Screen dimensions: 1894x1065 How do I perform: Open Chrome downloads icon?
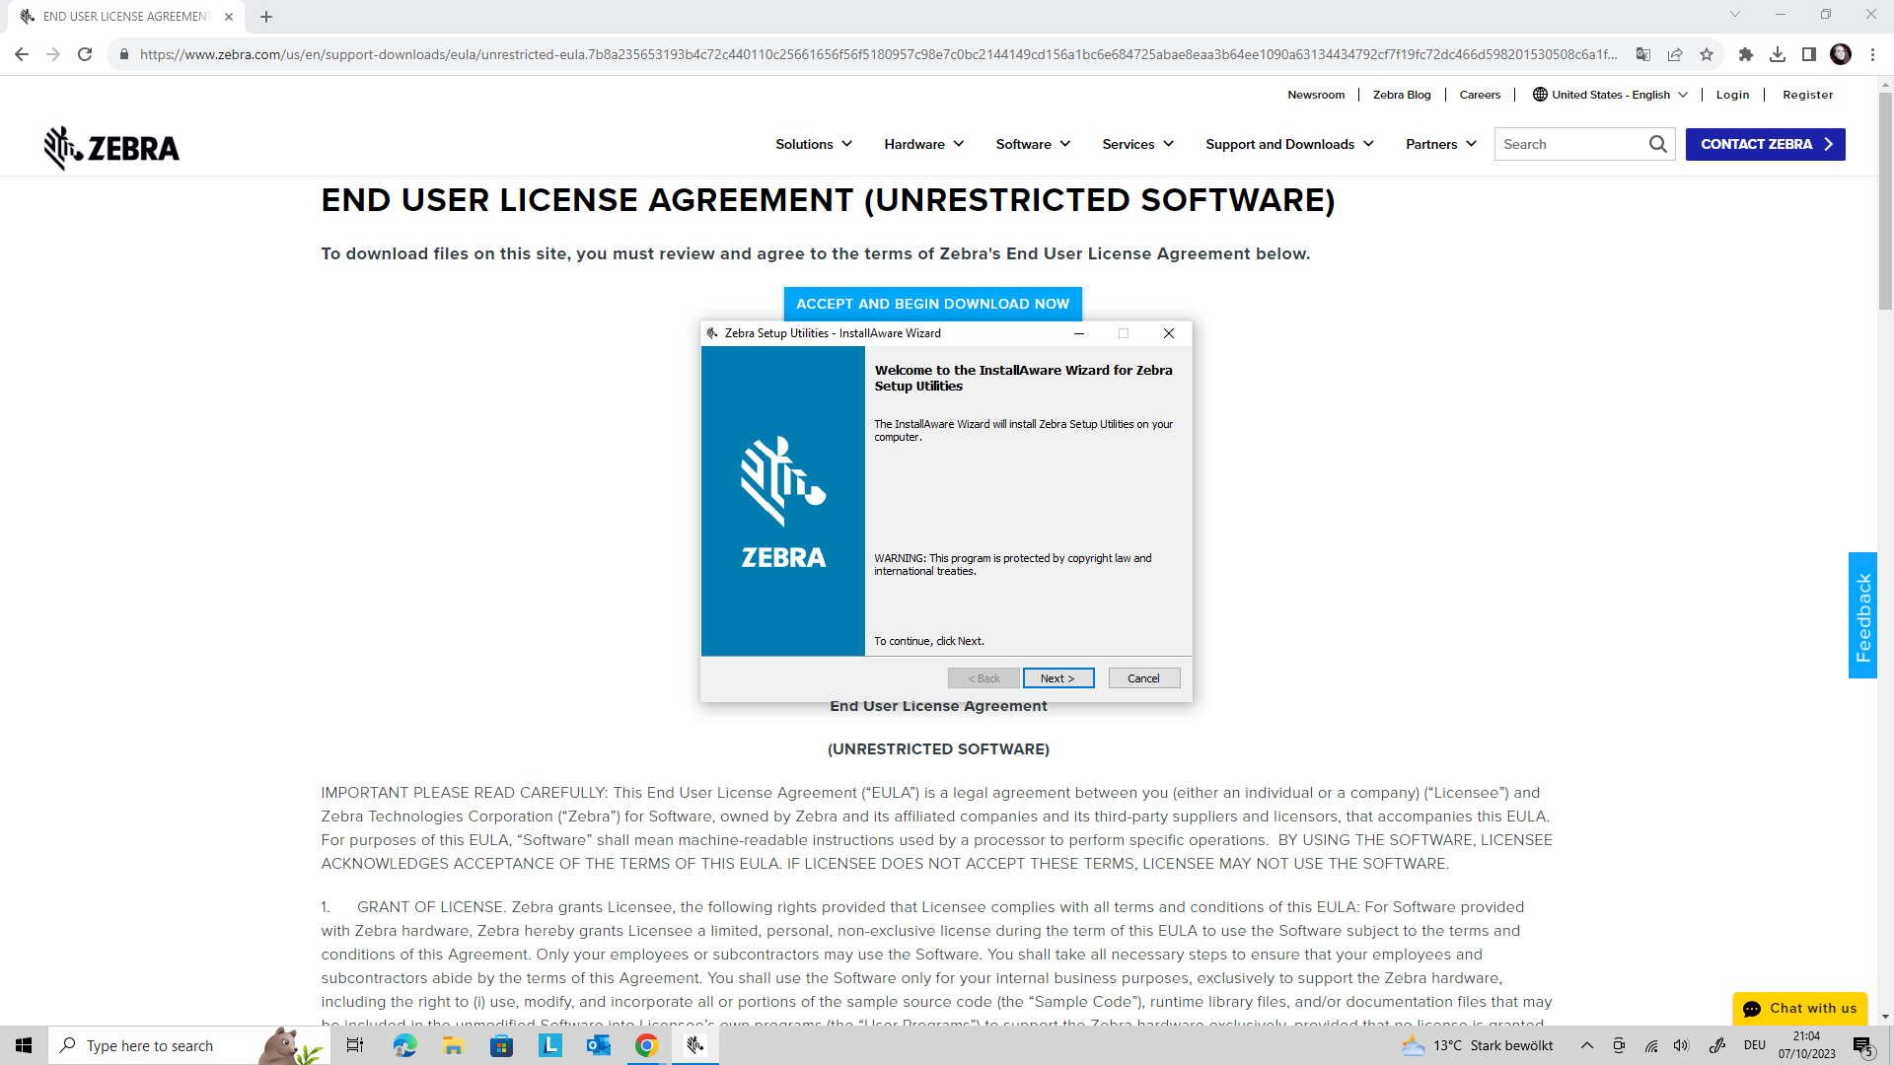click(1777, 54)
